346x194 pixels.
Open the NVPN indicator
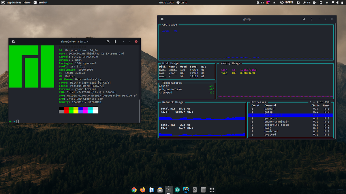pos(287,3)
